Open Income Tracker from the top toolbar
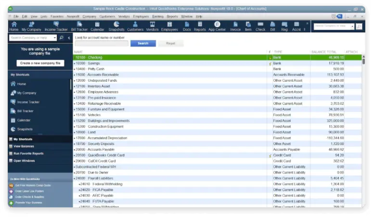 coord(56,26)
